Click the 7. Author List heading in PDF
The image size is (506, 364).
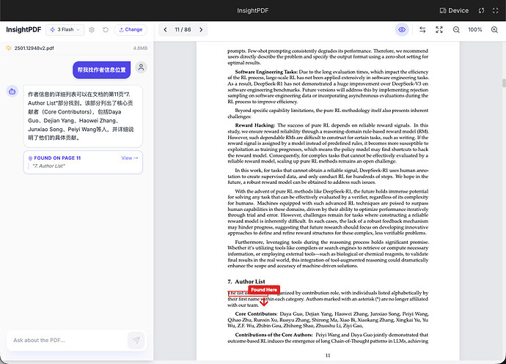[x=246, y=281]
